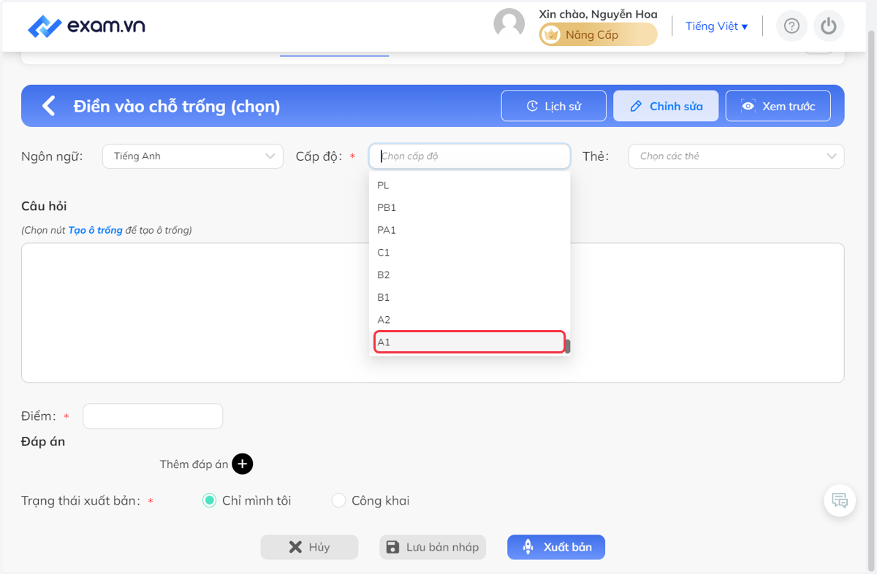The height and width of the screenshot is (574, 877).
Task: Click the level list scrollbar thumb
Action: (x=567, y=346)
